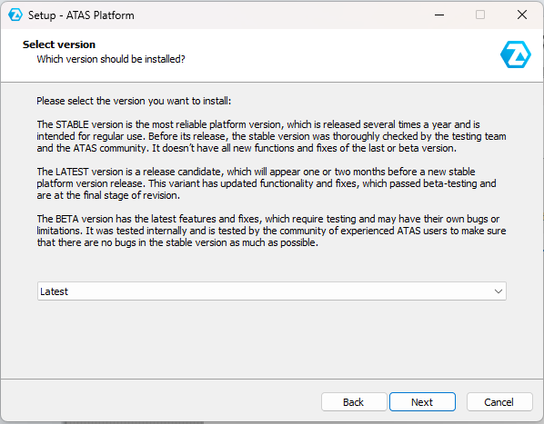
Task: Click the large ATAS logo in header
Action: (516, 54)
